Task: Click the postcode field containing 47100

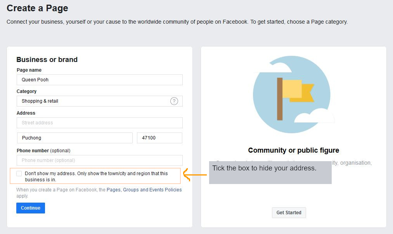Action: point(160,138)
